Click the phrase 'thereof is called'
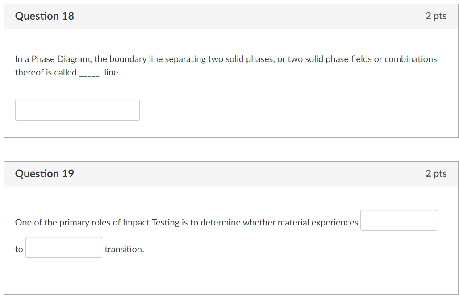This screenshot has height=296, width=459. (x=46, y=72)
